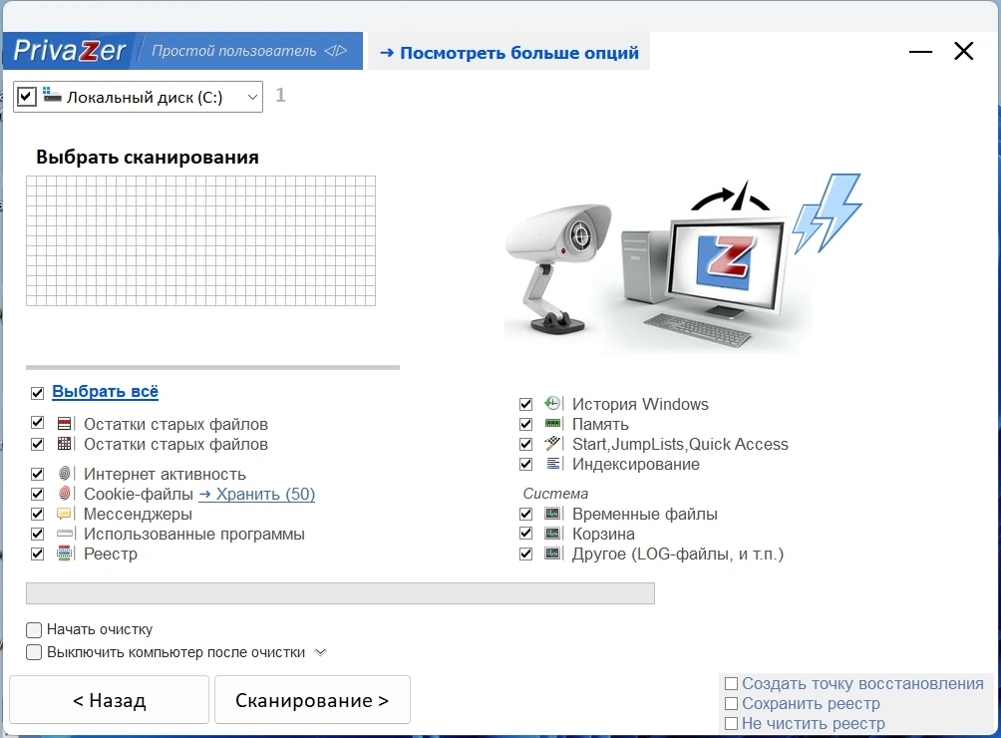Click the Start, JumpLists, Quick Access icon
The width and height of the screenshot is (1001, 738).
click(553, 443)
